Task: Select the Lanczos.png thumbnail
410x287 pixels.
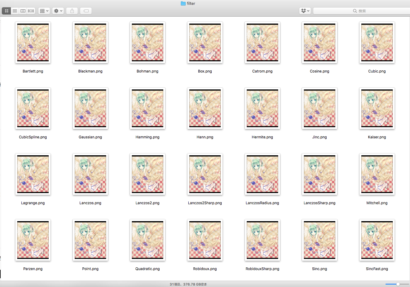Action: pyautogui.click(x=90, y=174)
